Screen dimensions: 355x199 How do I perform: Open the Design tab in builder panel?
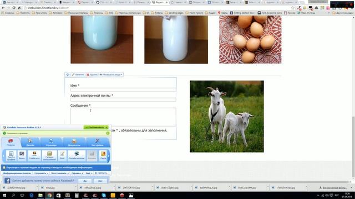point(30,143)
